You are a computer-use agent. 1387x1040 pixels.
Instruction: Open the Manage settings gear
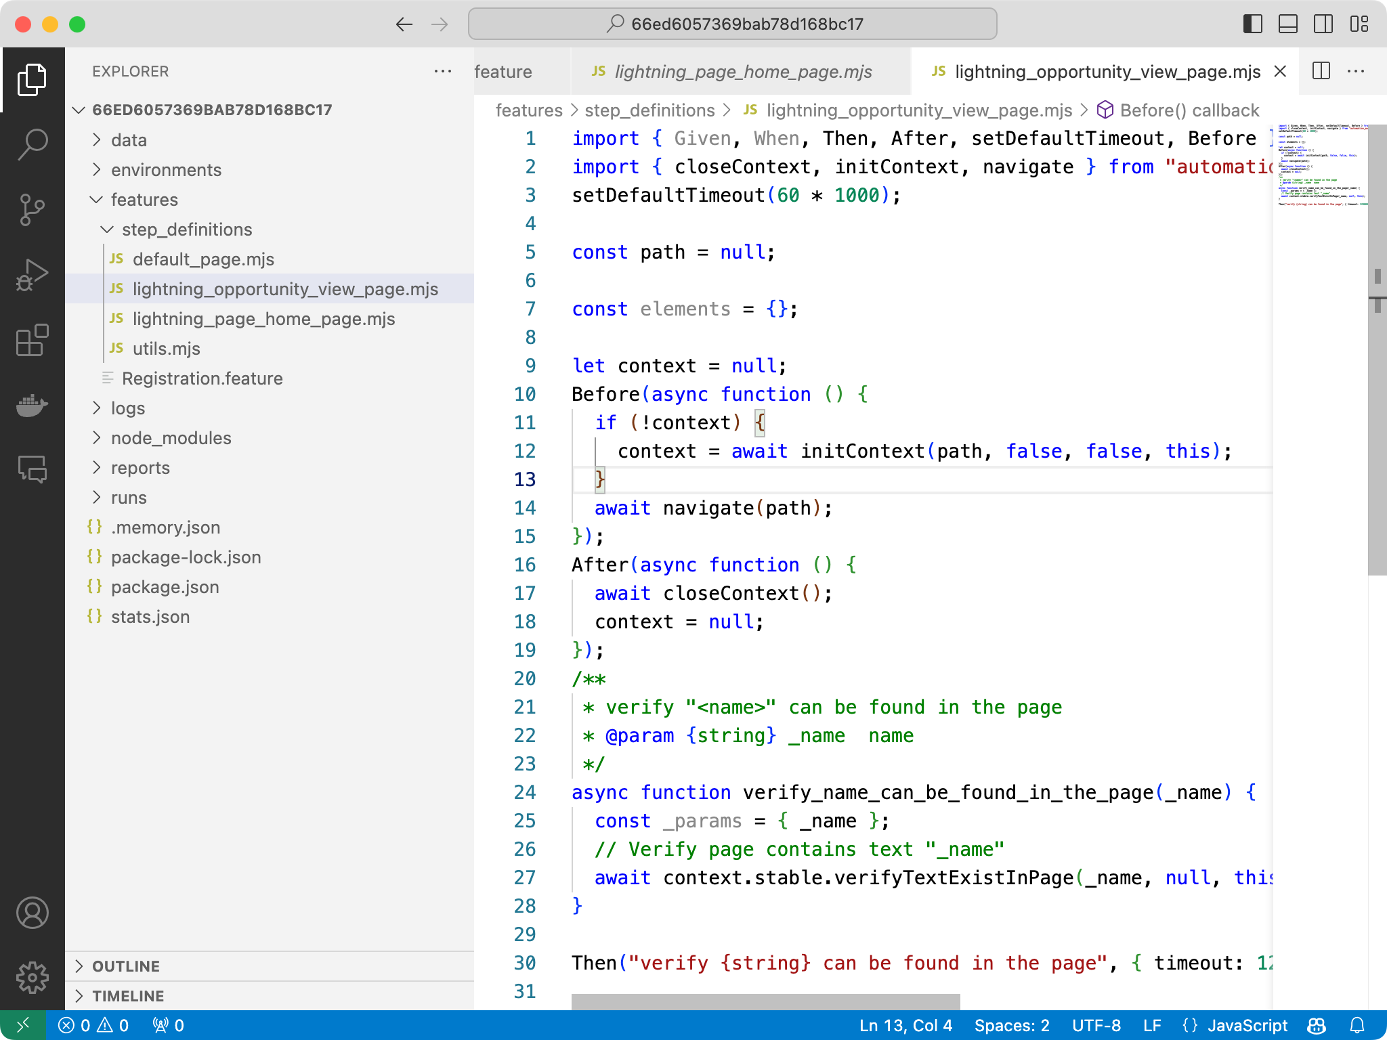(32, 978)
